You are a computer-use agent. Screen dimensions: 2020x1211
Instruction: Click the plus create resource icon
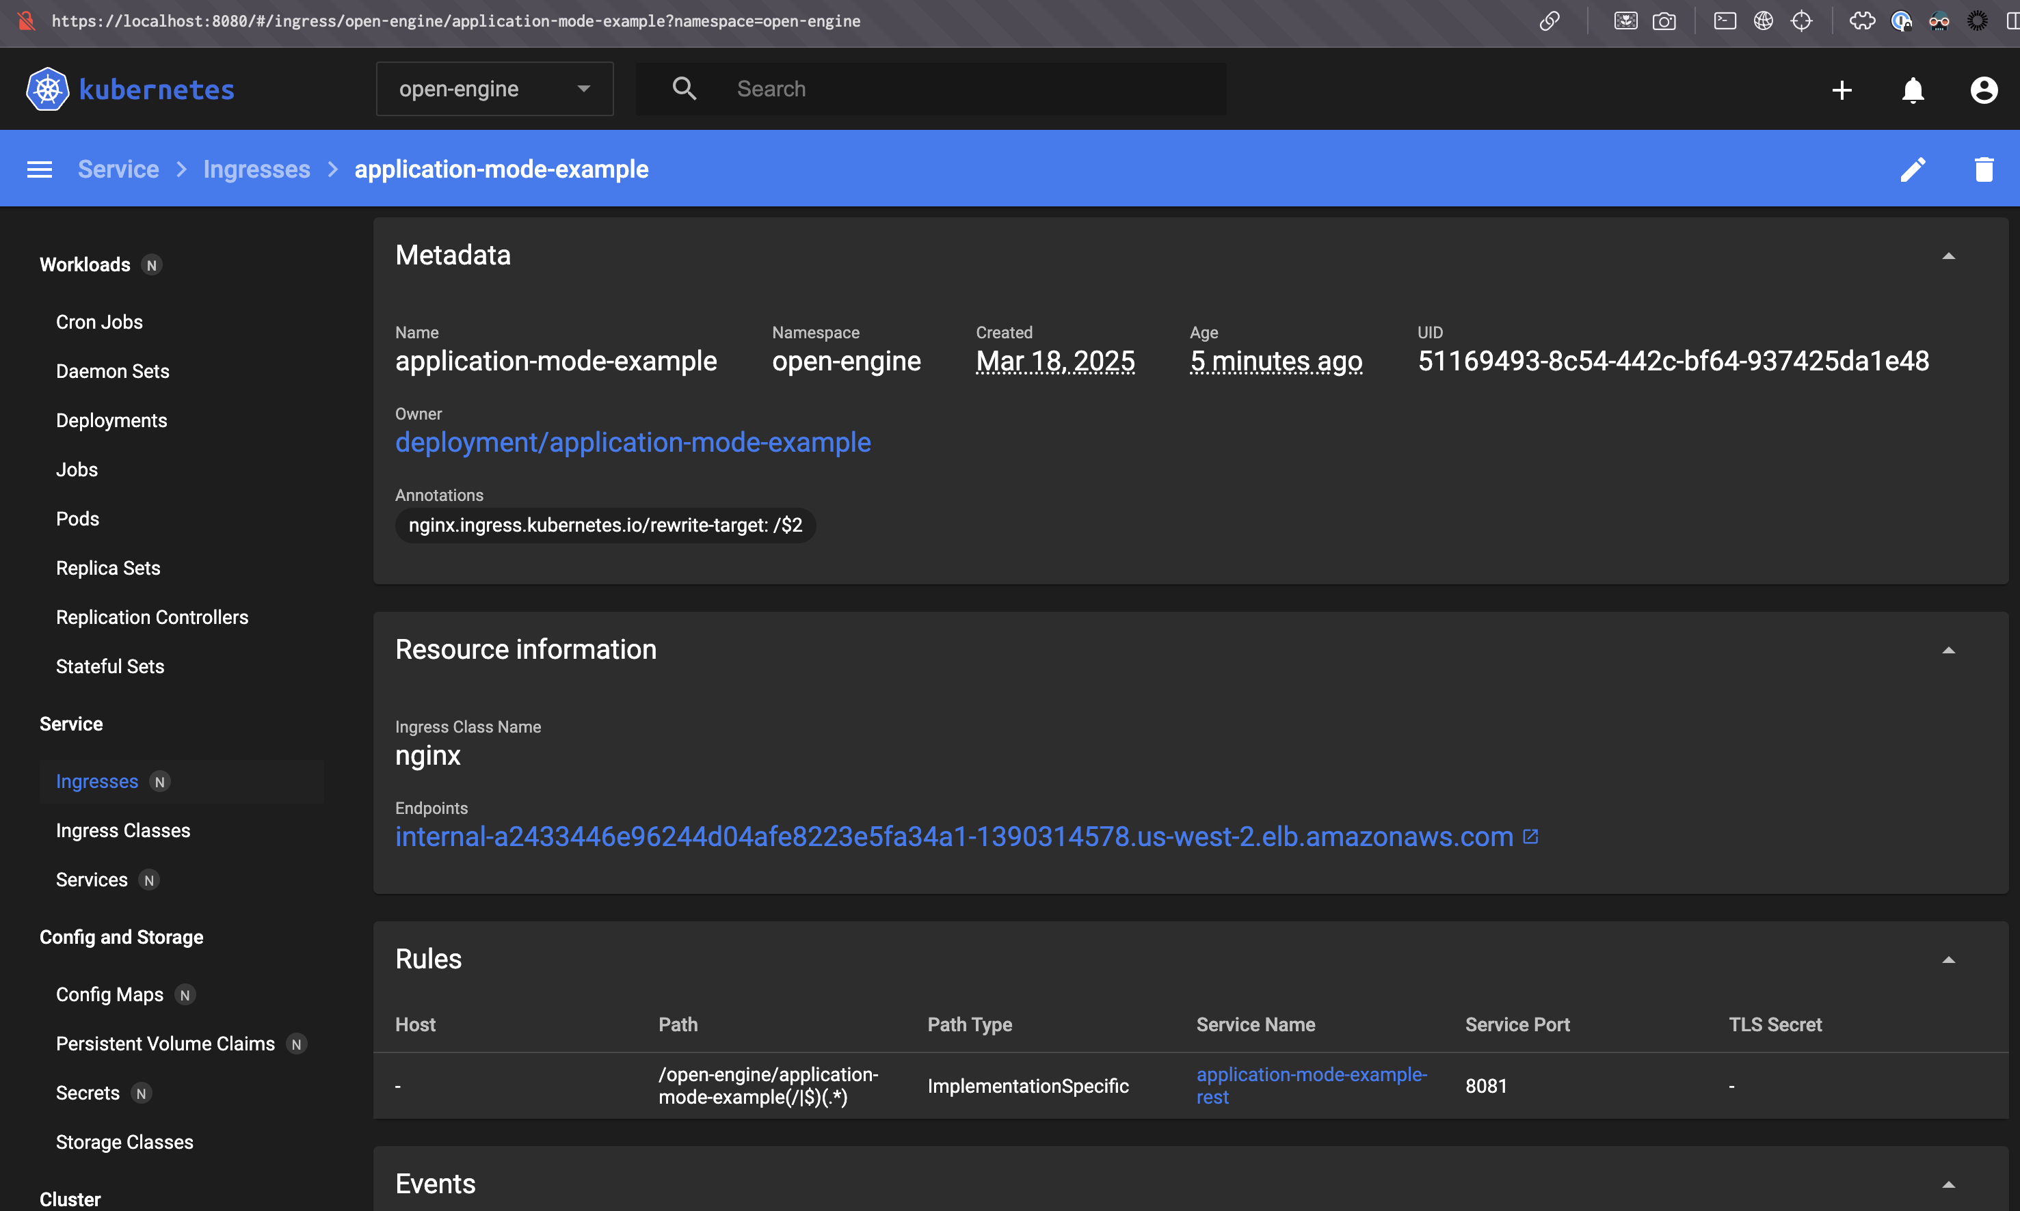(1842, 90)
